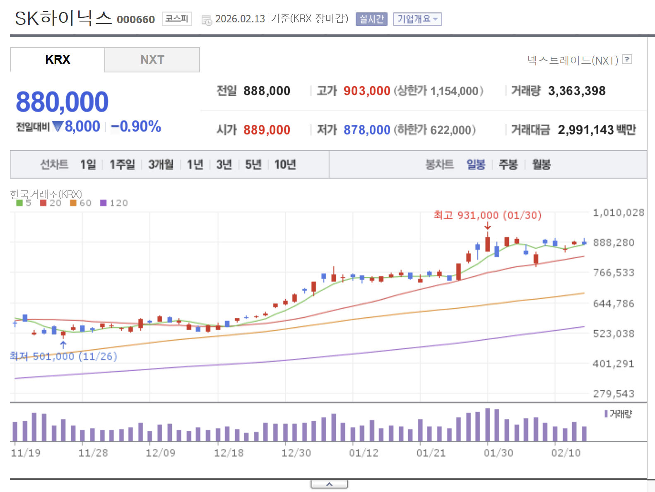Click the 거래대금 value 2,991,143

pyautogui.click(x=585, y=130)
